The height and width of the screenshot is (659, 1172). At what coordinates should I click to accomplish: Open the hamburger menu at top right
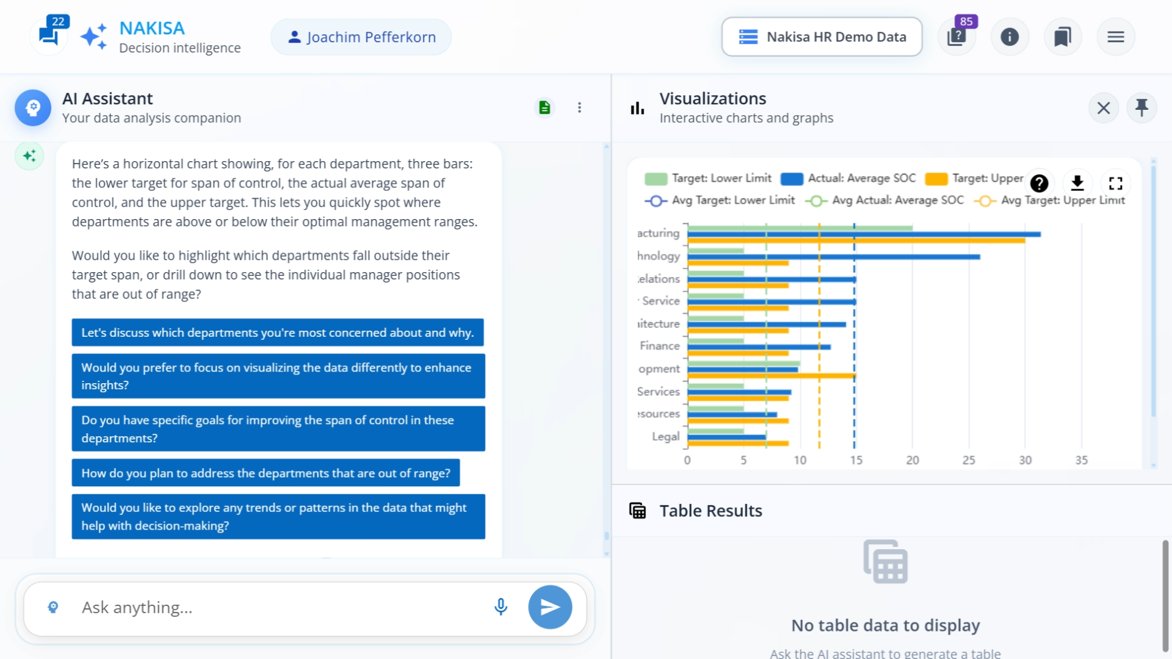tap(1116, 37)
